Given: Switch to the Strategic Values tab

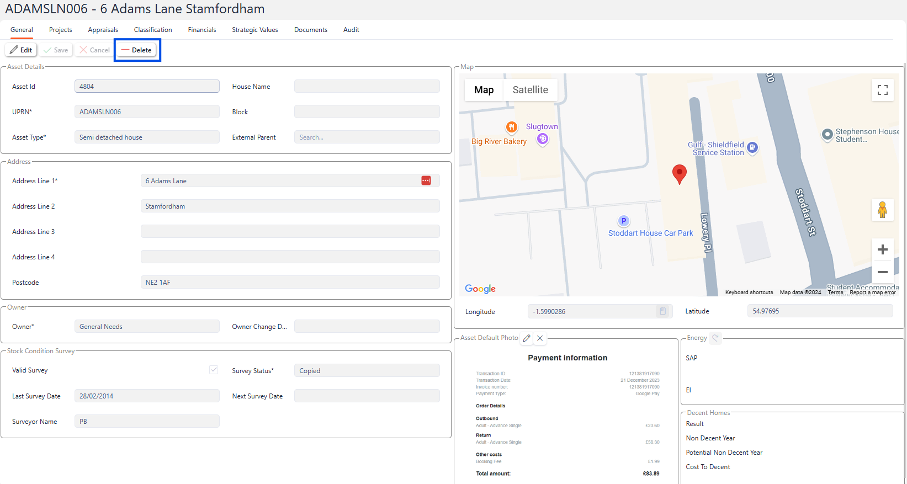Looking at the screenshot, I should [x=254, y=30].
